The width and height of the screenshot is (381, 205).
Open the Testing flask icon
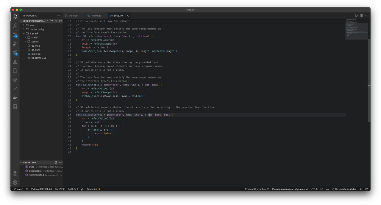(x=15, y=62)
